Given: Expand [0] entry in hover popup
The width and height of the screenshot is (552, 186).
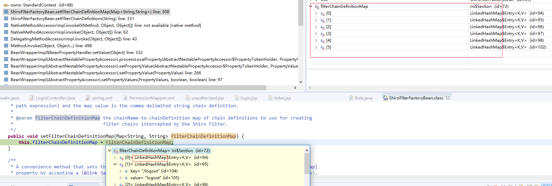Looking at the screenshot, I should 115,157.
